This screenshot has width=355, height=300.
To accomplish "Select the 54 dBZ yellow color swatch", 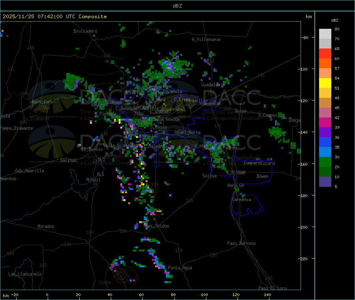I will (x=325, y=83).
